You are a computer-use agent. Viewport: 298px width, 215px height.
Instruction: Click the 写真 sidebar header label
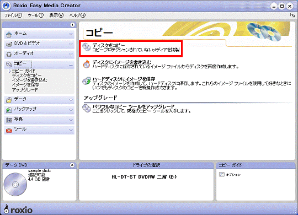coord(18,119)
